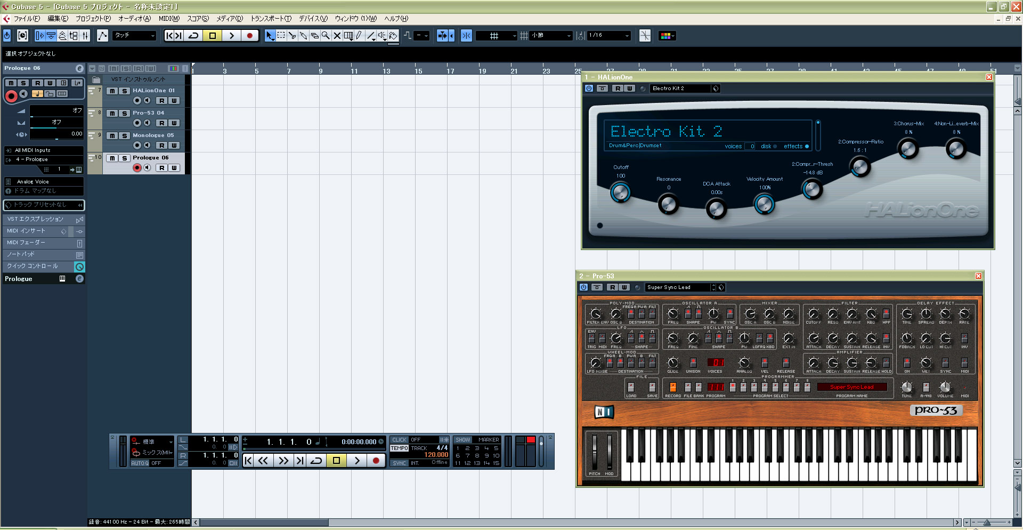Activate the HALionOne plugin power button

coord(589,89)
